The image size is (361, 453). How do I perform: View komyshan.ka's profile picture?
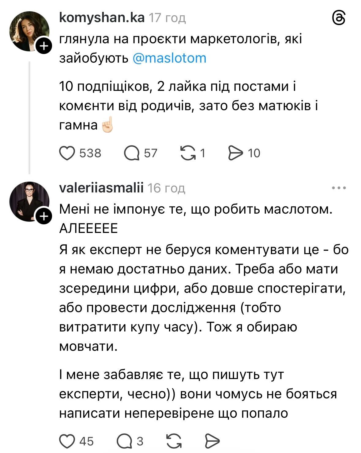pyautogui.click(x=29, y=31)
